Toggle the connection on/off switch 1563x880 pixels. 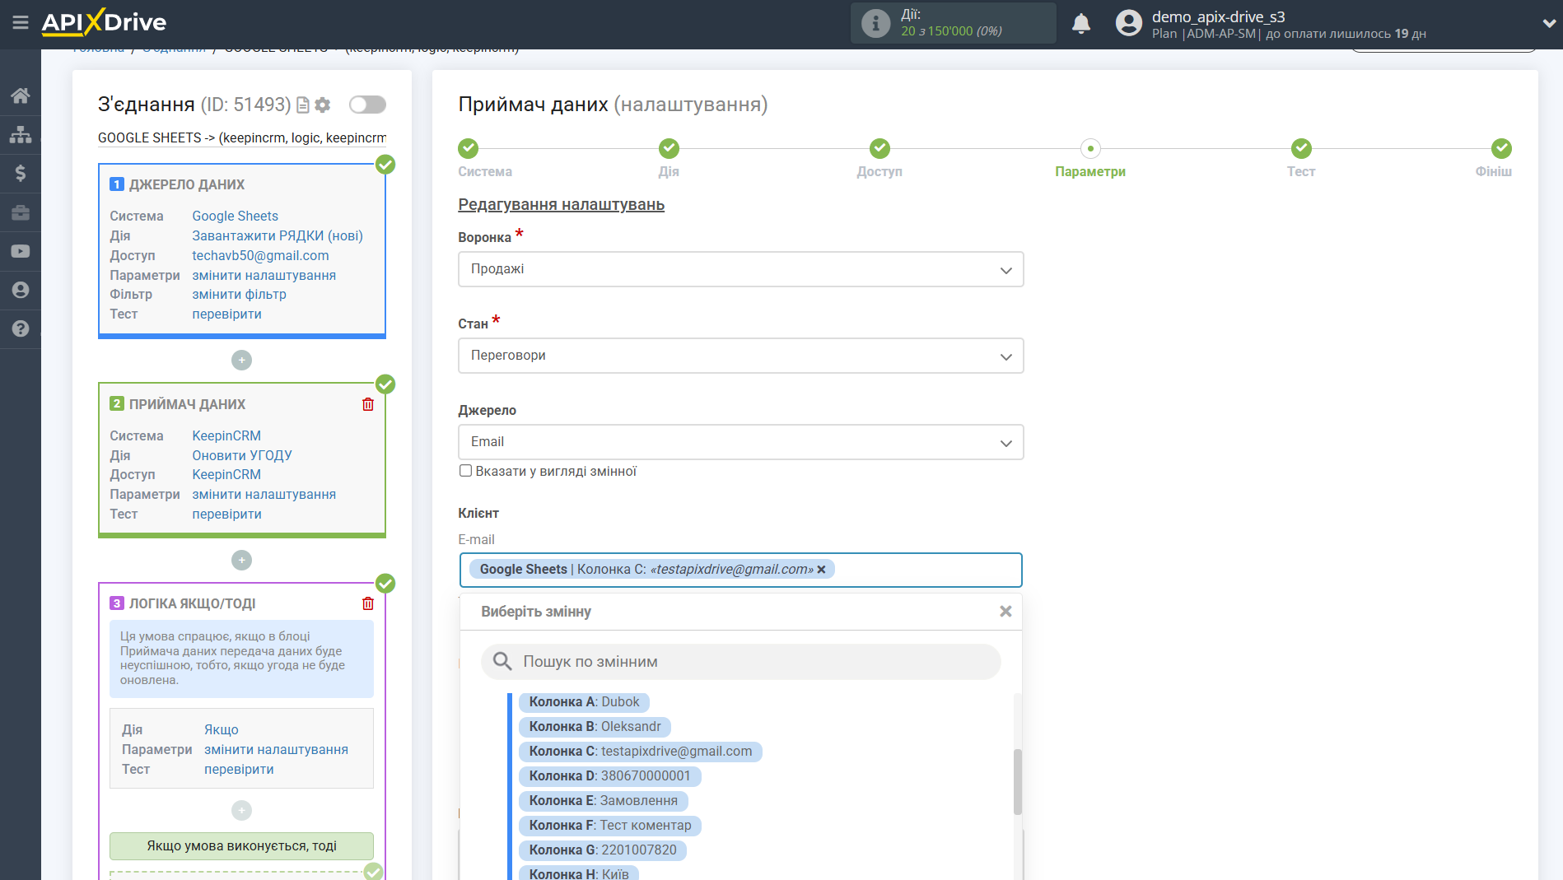(367, 105)
